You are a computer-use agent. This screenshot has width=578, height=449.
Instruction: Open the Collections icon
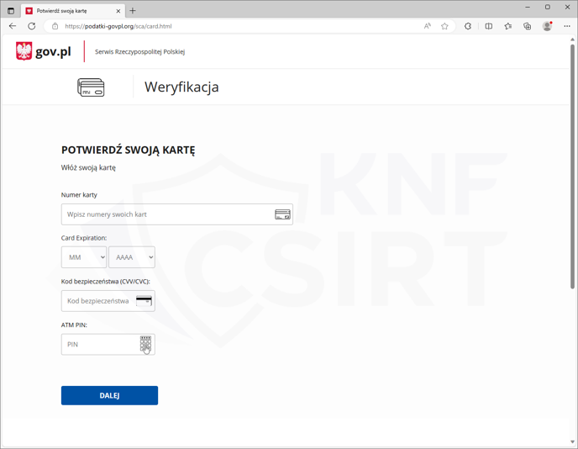(527, 26)
